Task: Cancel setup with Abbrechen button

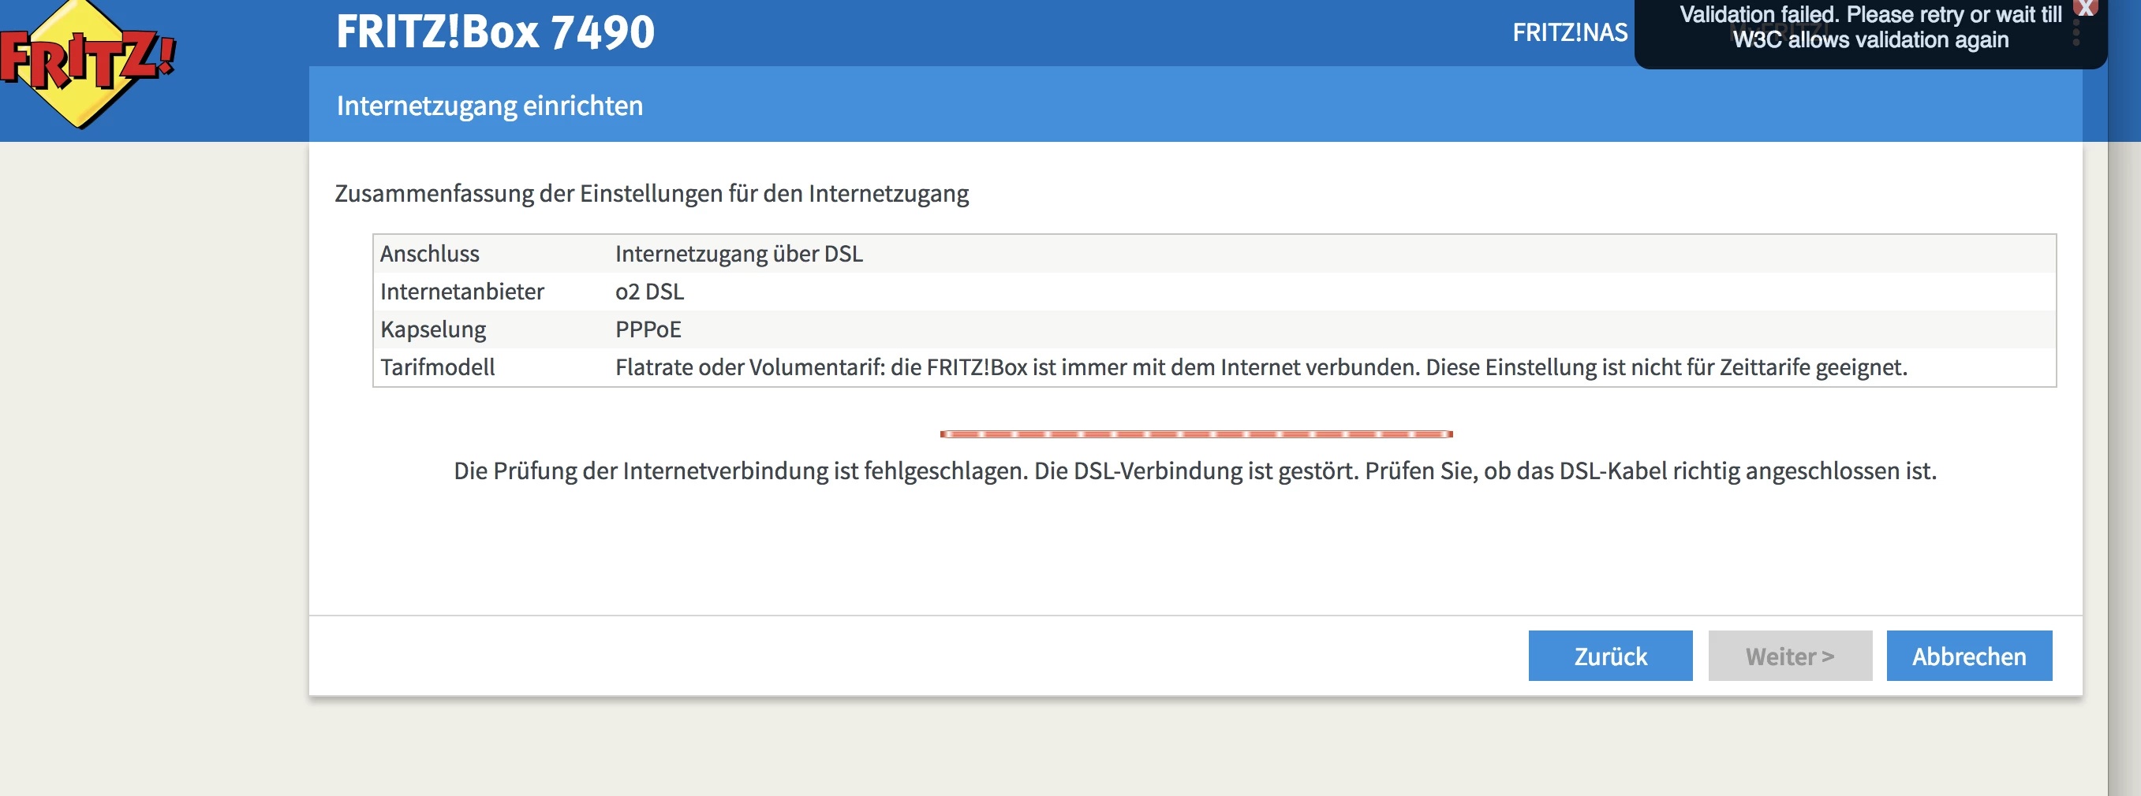Action: 1968,656
